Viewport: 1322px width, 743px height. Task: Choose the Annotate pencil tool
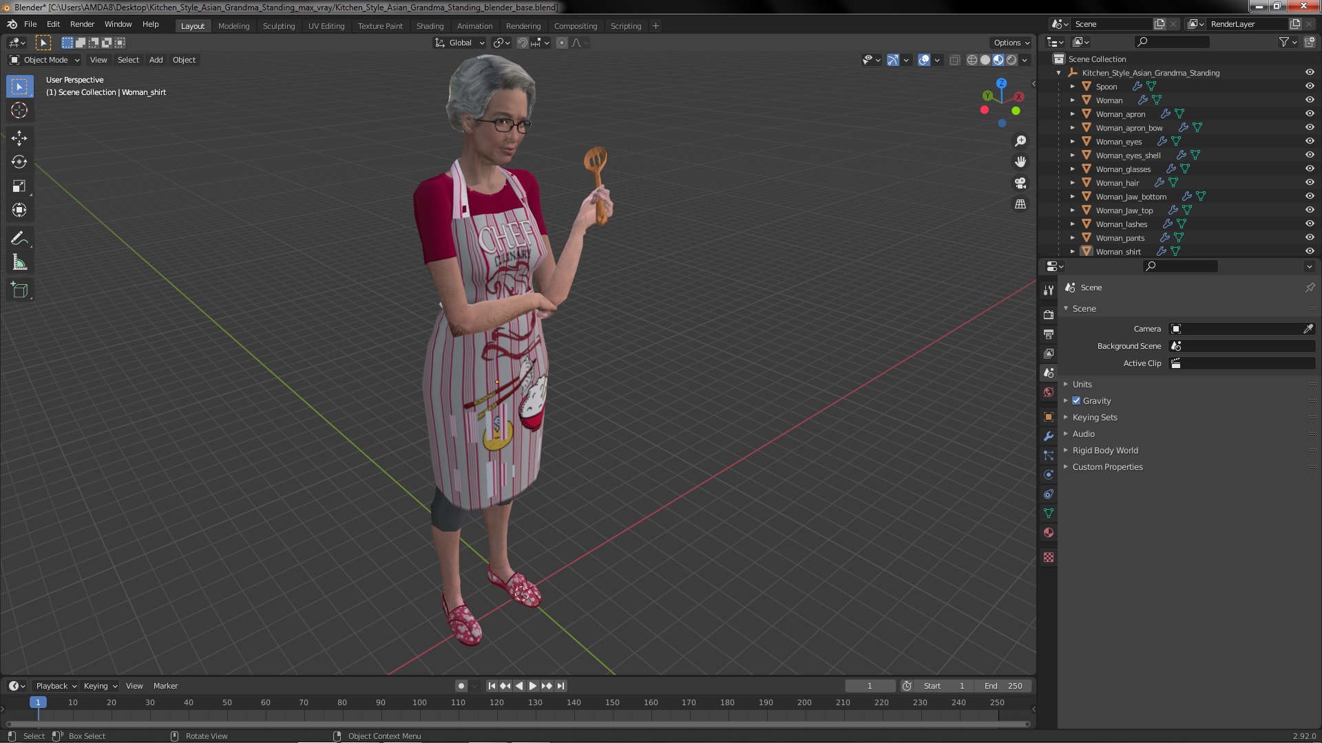click(19, 239)
